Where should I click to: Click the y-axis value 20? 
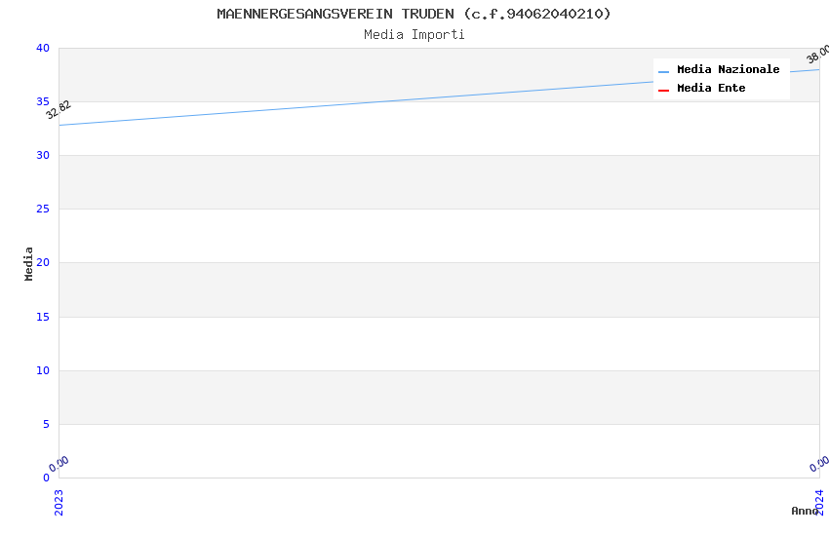[x=43, y=262]
